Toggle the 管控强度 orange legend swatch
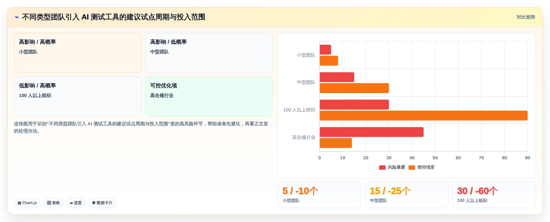Image resolution: width=550 pixels, height=222 pixels. point(412,168)
